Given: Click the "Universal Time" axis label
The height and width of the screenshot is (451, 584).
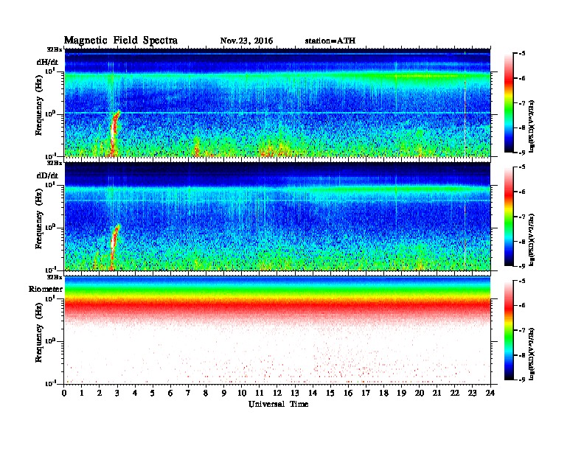Looking at the screenshot, I should pos(278,404).
